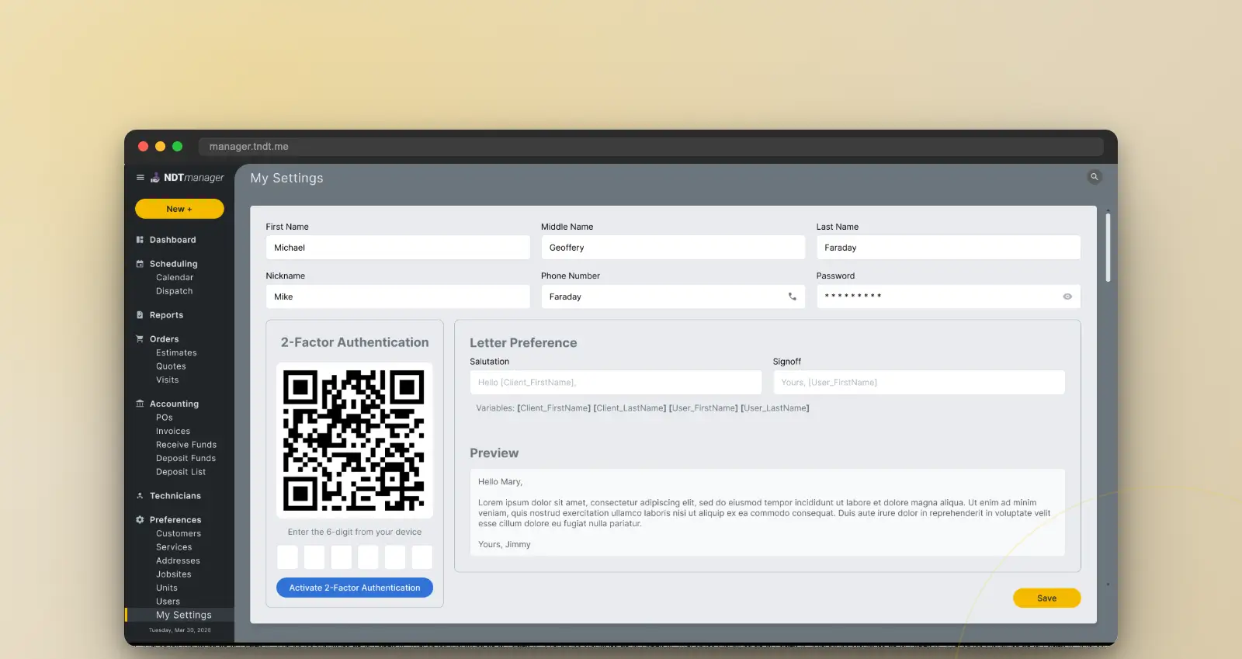Go to POs
1242x659 pixels.
[164, 418]
